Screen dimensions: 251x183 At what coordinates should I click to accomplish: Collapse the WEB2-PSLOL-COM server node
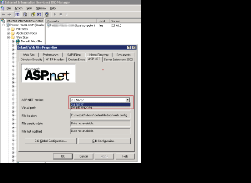[4, 25]
